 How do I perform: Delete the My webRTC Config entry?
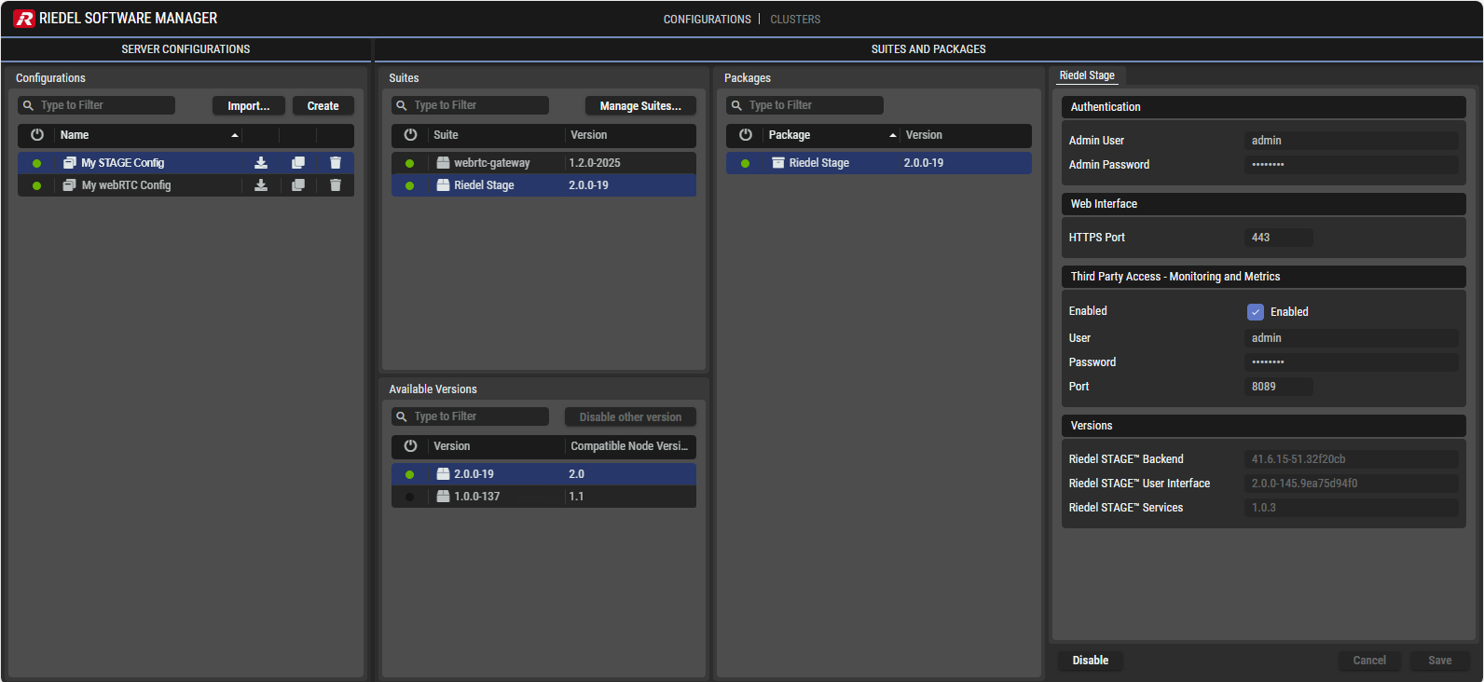point(336,185)
